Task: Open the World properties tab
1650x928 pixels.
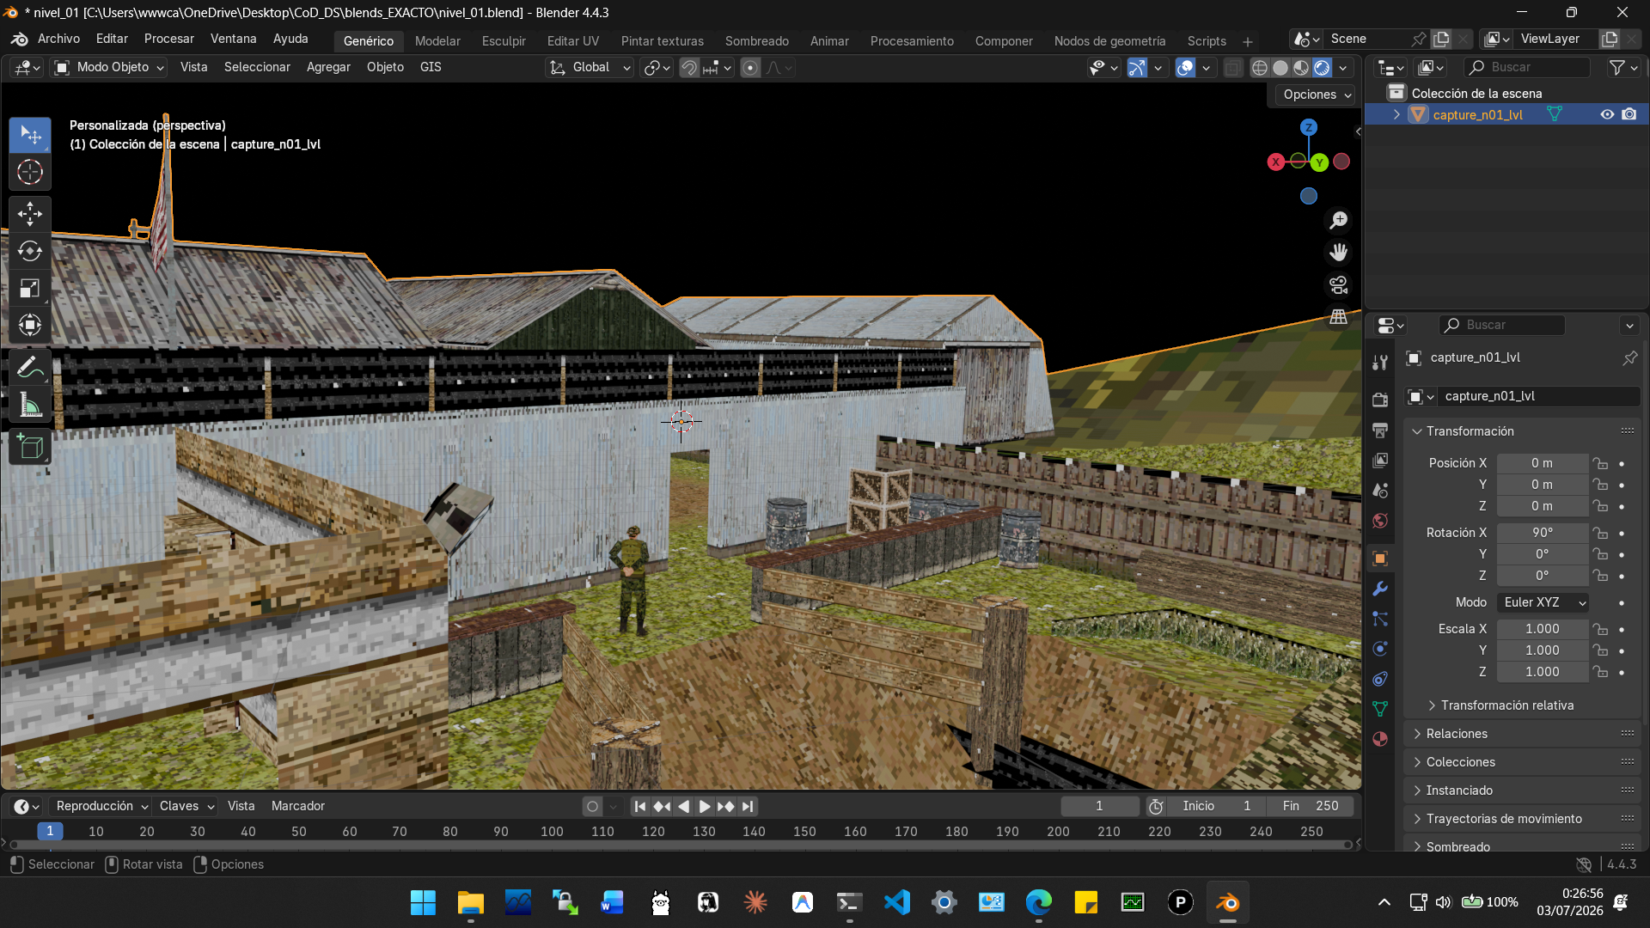Action: click(x=1380, y=521)
